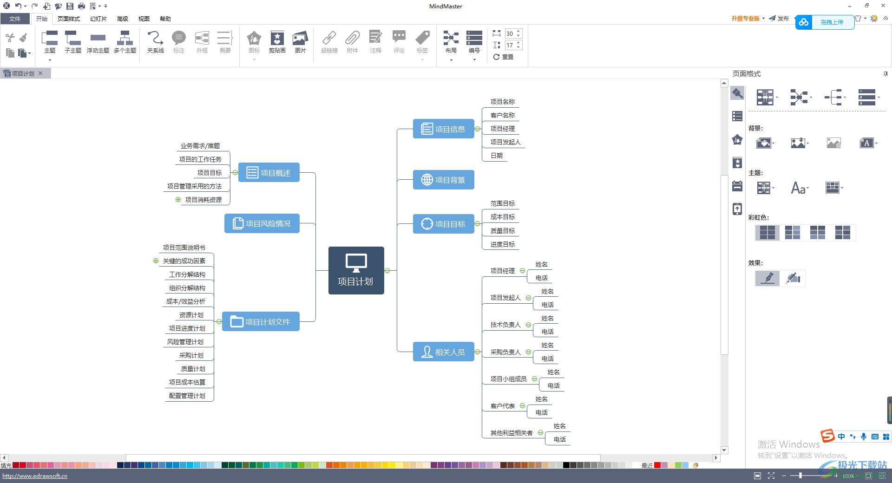Click the 拖拽上传 upload button

pos(826,22)
